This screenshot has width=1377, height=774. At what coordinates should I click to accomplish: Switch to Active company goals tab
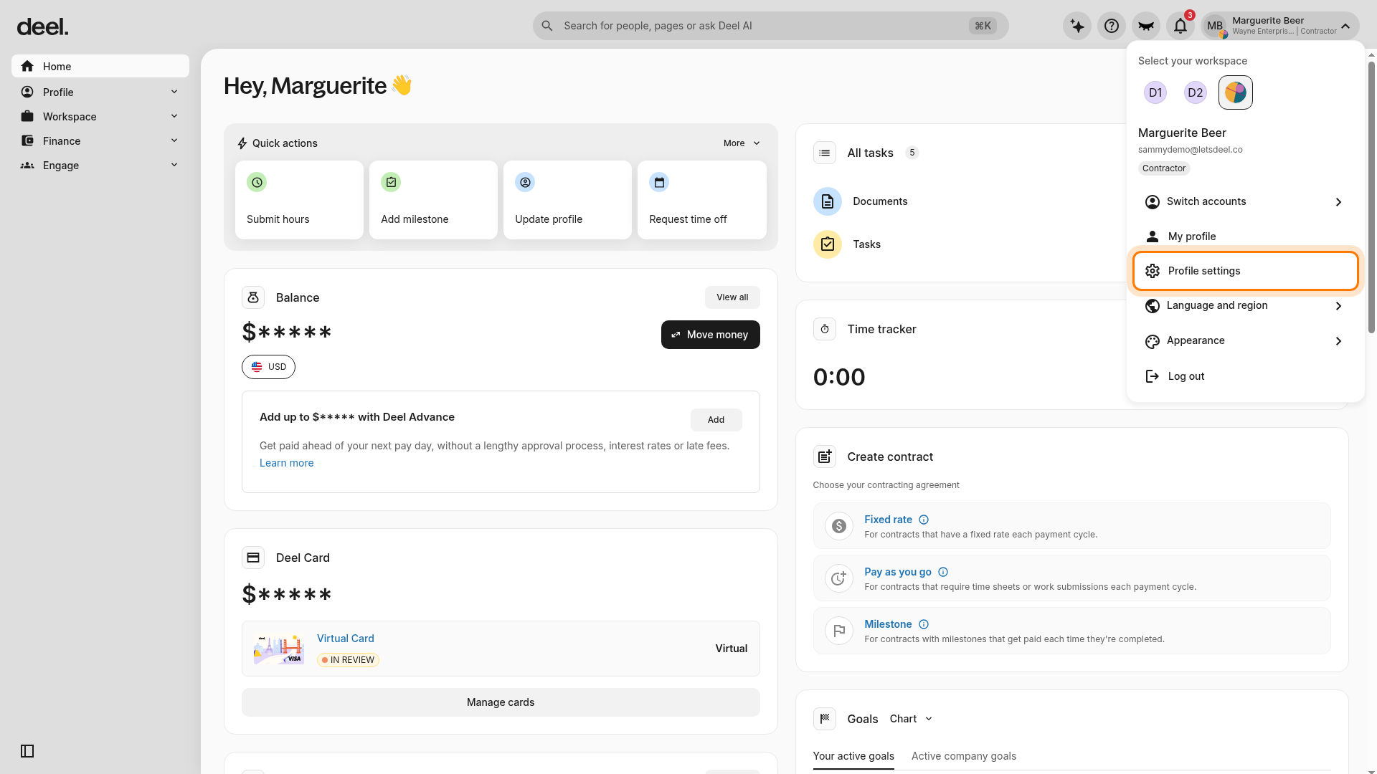tap(964, 756)
